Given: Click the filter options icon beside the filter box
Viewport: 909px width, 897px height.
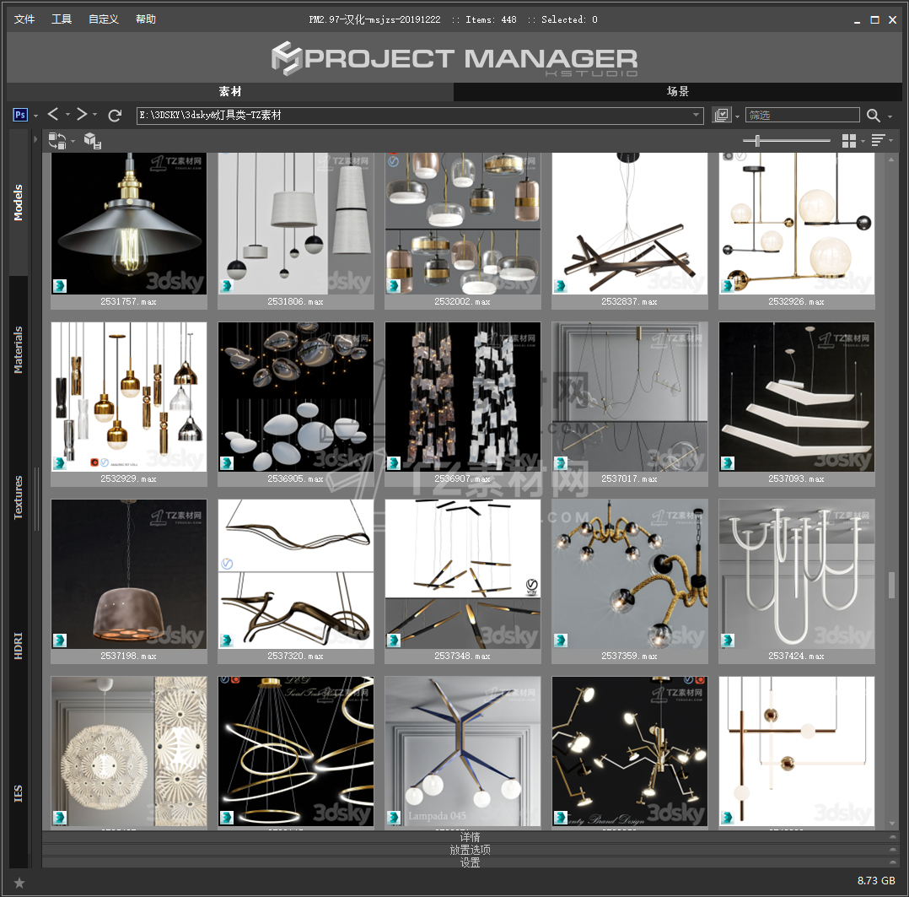Looking at the screenshot, I should (722, 115).
